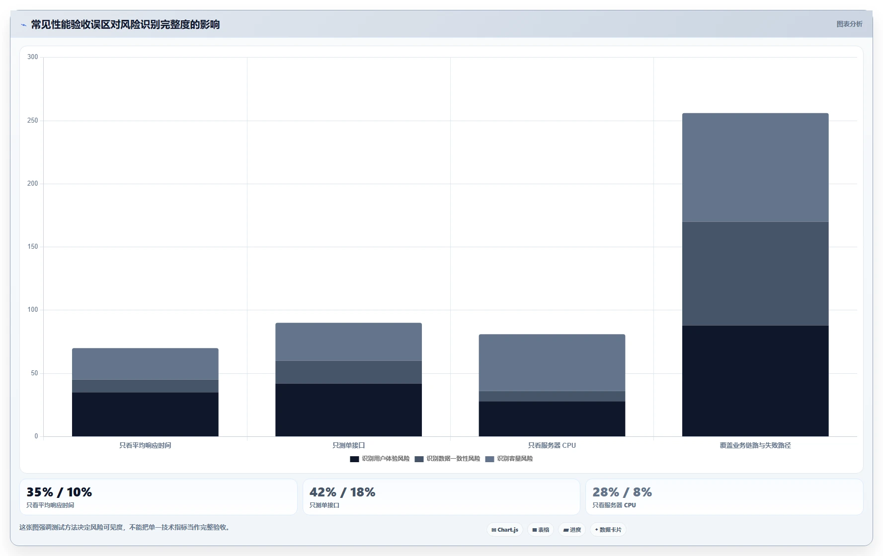The image size is (883, 556).
Task: Click the dark bottom segment of 只看服务器 CPU bar
Action: point(552,419)
